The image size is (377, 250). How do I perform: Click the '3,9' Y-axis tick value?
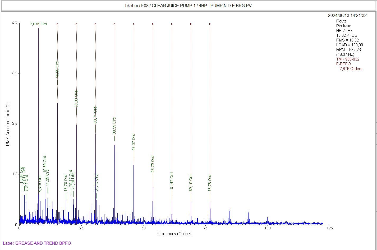click(x=15, y=73)
